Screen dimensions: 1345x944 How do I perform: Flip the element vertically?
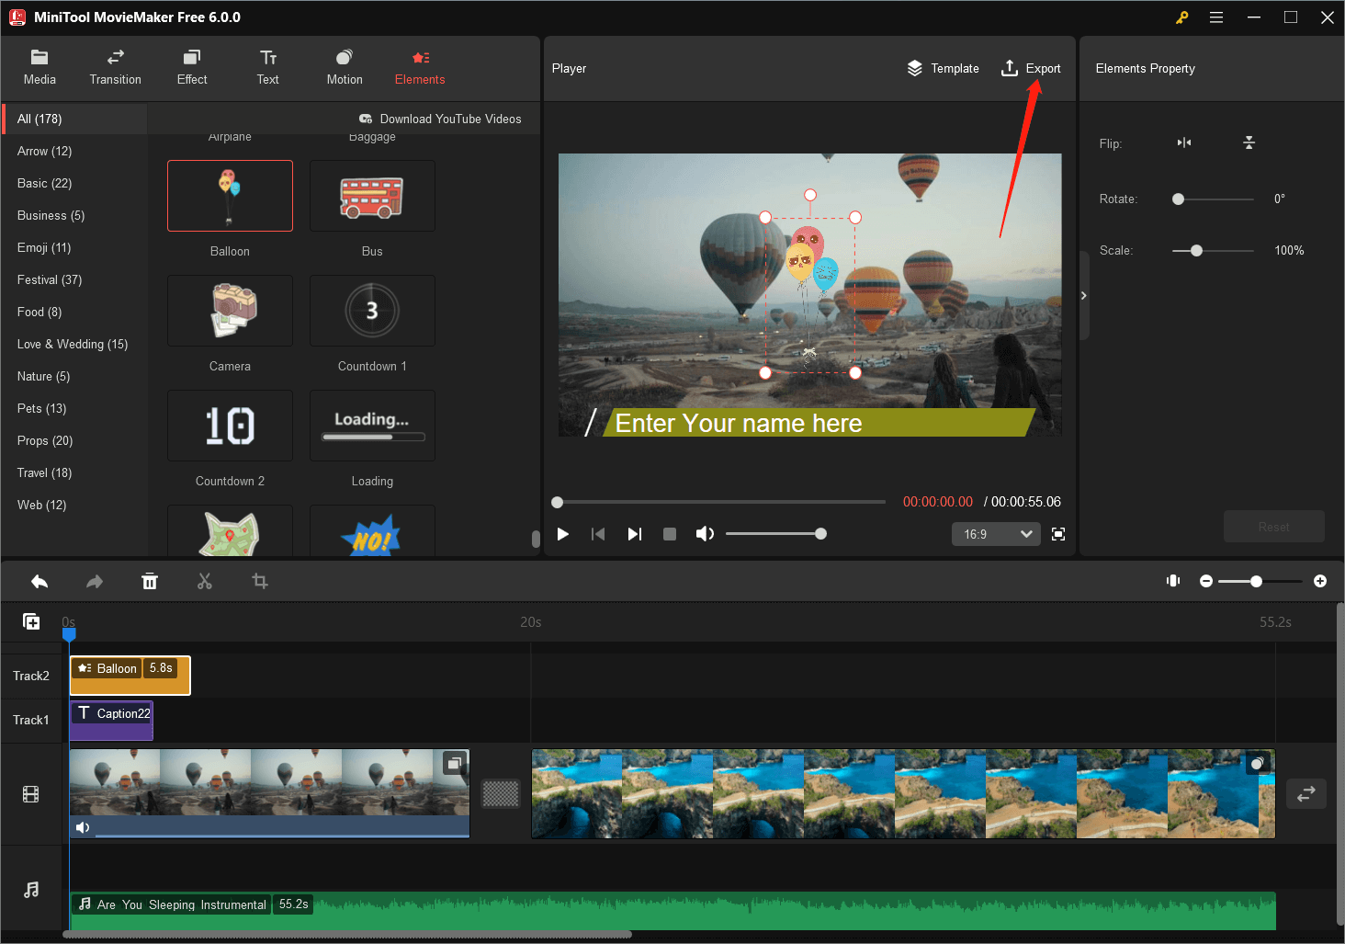(1249, 142)
